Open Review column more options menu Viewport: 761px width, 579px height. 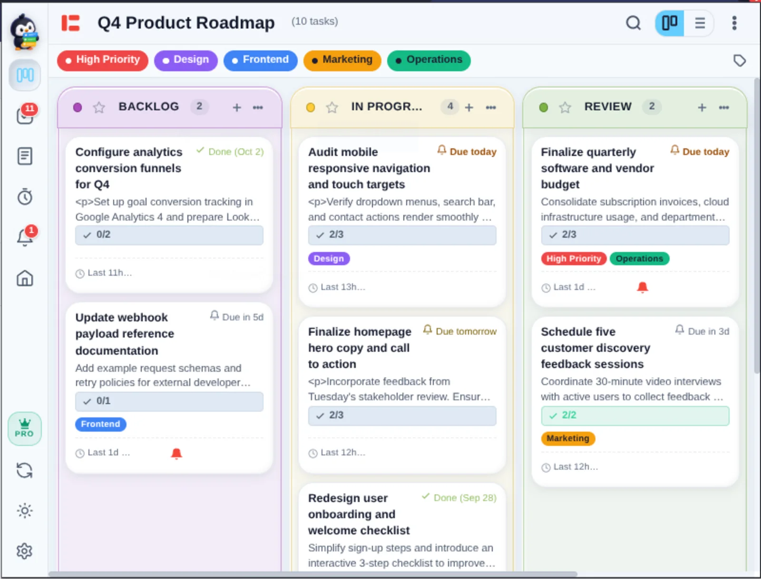coord(724,107)
